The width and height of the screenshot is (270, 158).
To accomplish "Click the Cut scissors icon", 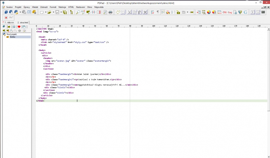I will [x=129, y=12].
